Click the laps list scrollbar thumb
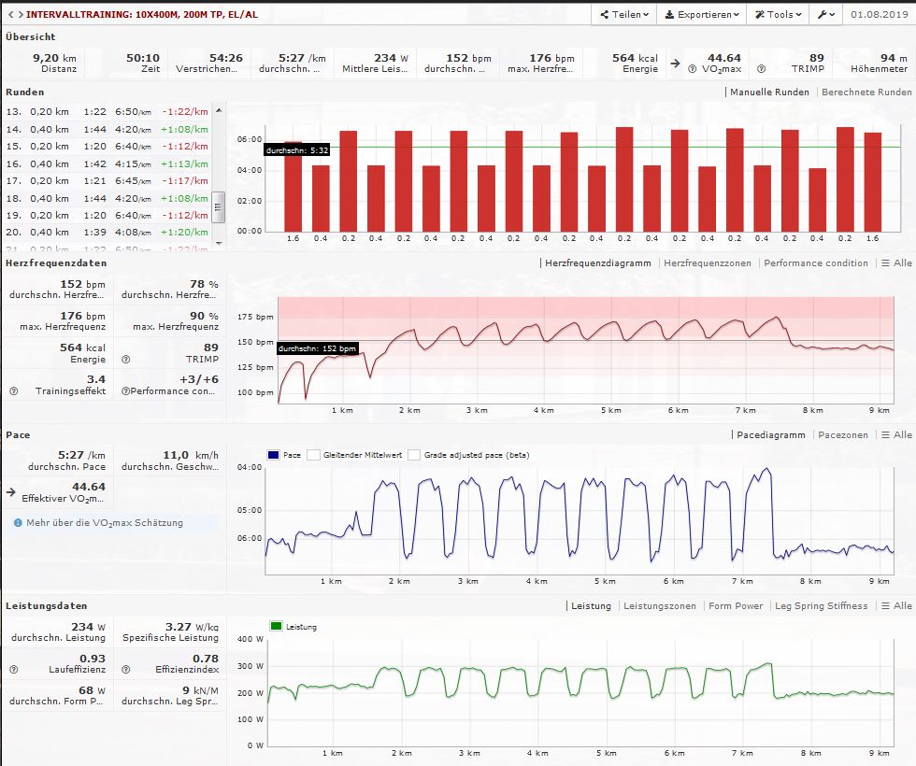 pos(219,205)
